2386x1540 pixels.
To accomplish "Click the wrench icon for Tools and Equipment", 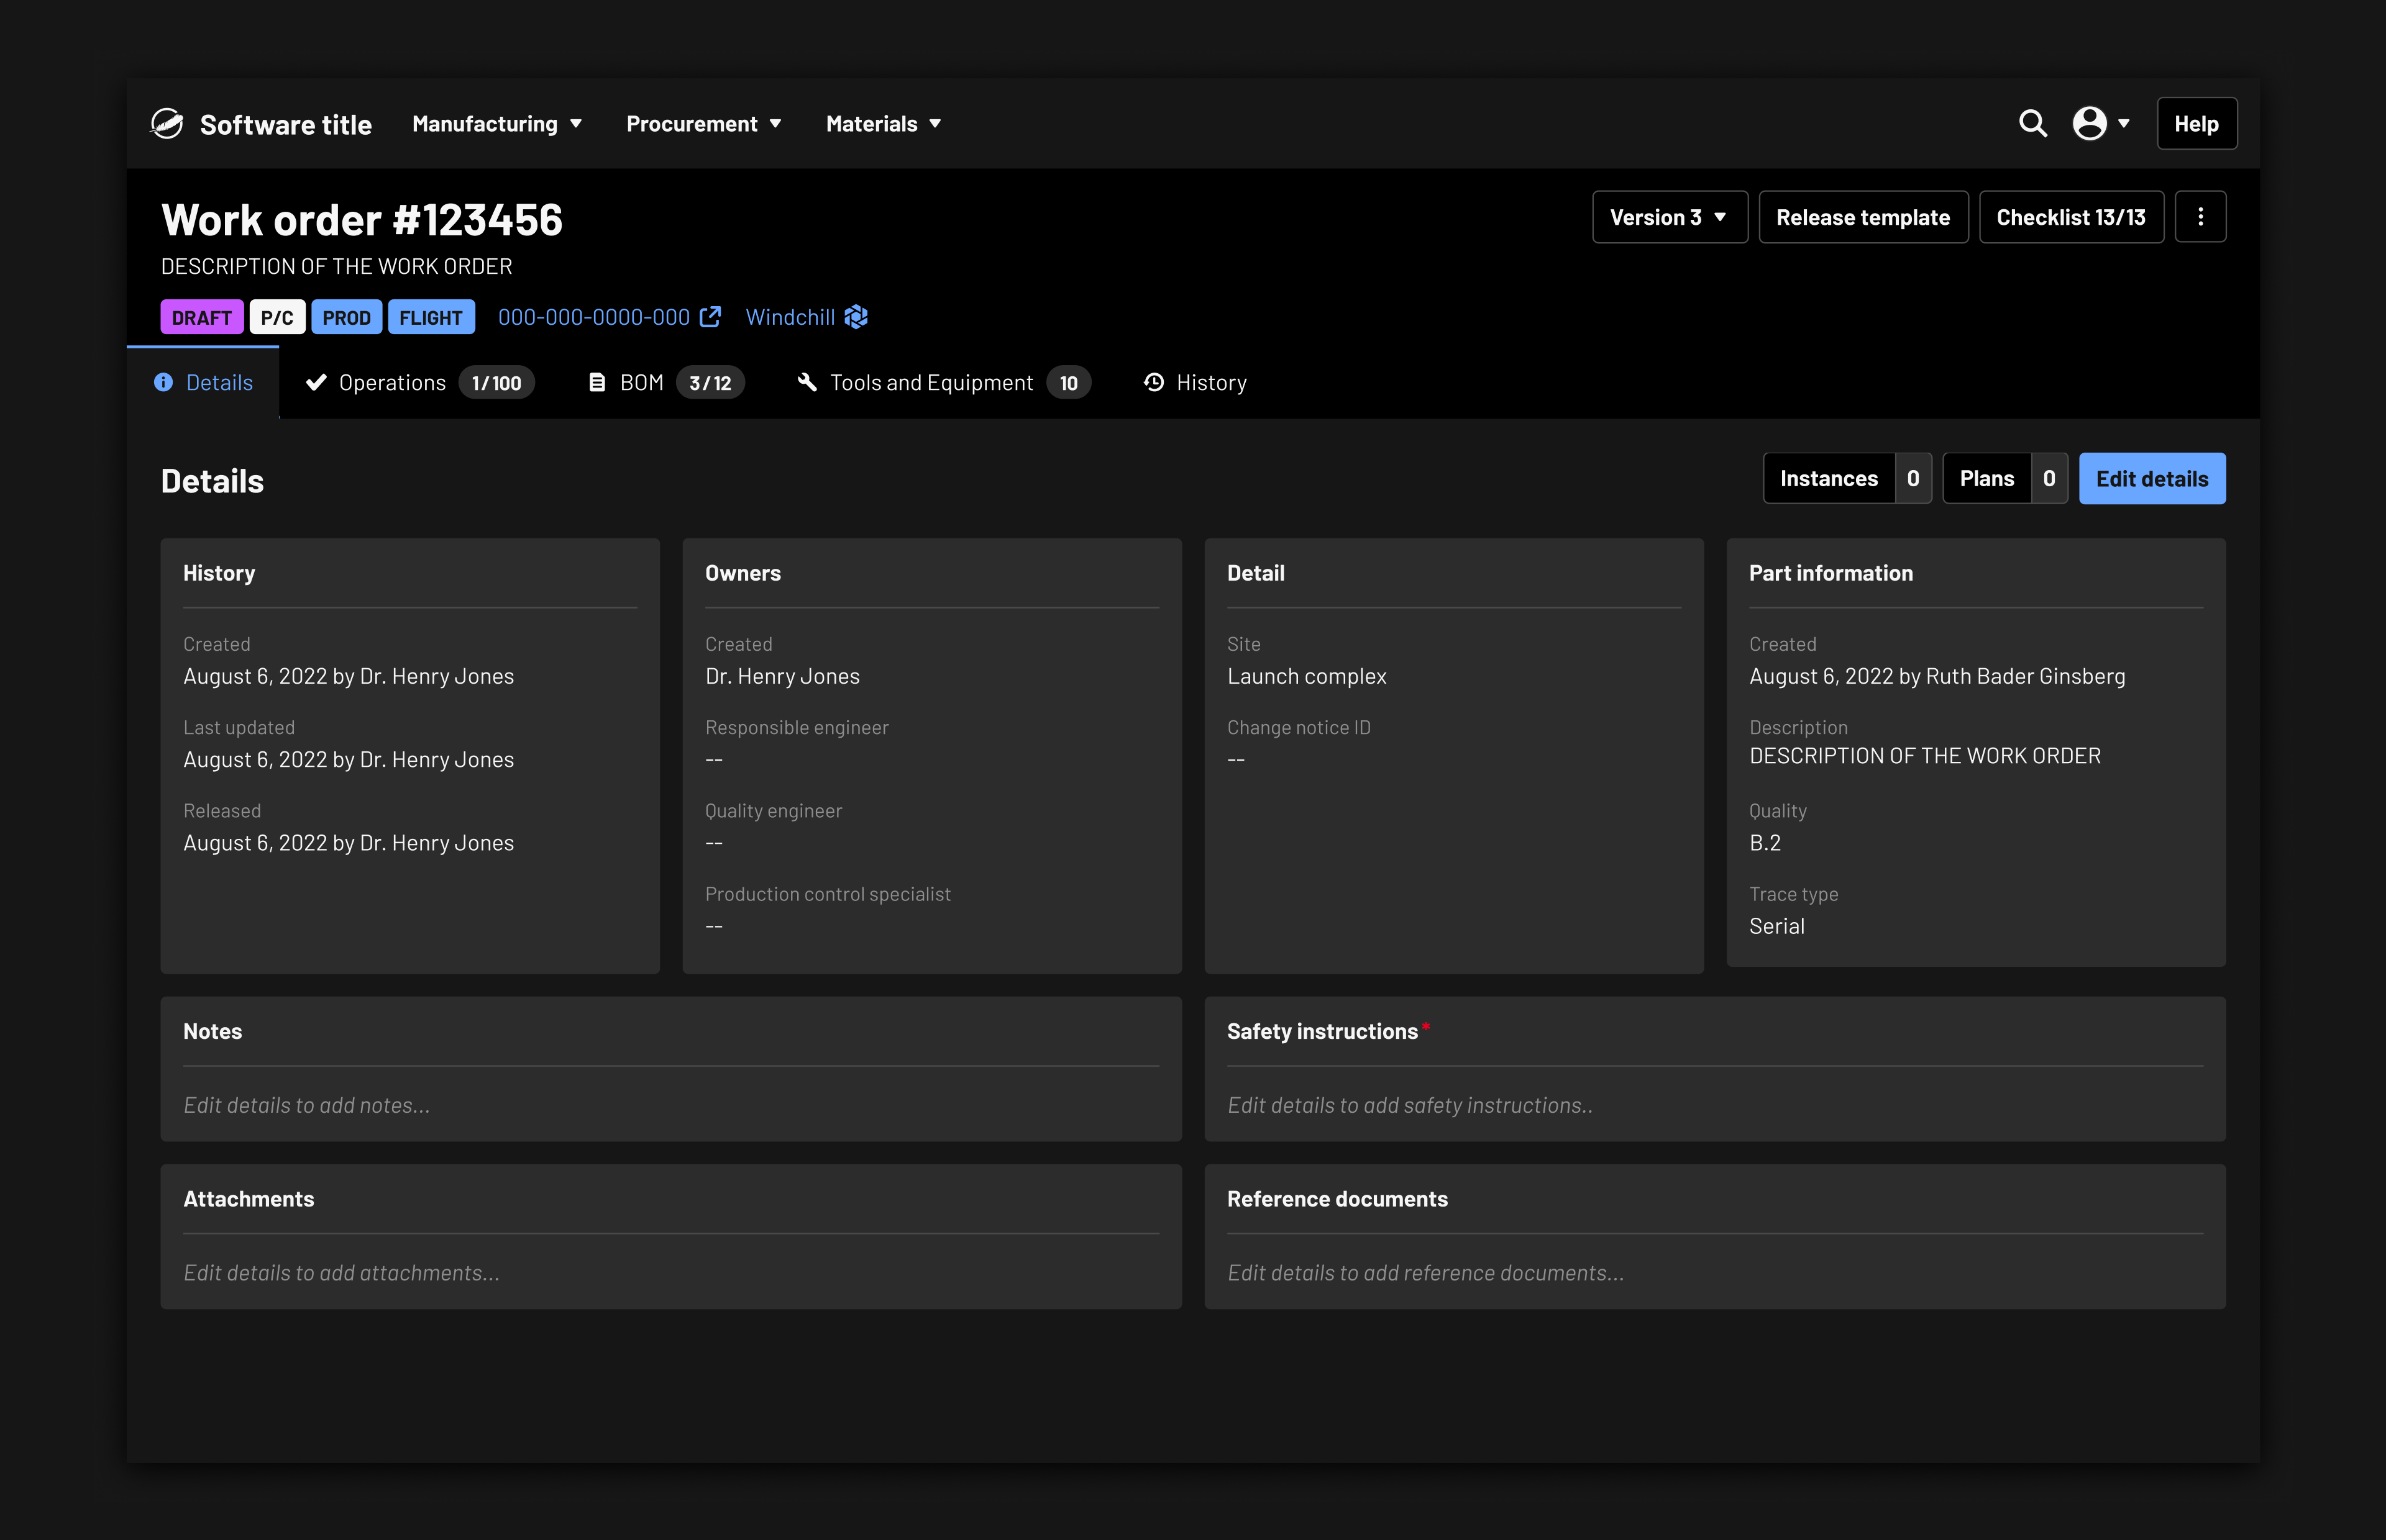I will (807, 383).
